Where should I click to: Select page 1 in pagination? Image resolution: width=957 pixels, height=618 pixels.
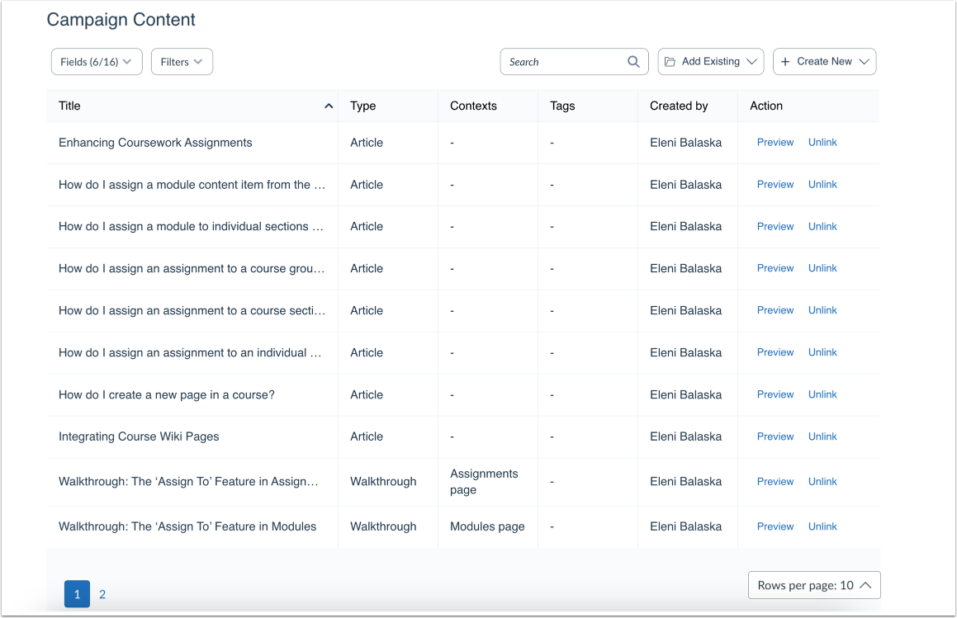click(77, 594)
